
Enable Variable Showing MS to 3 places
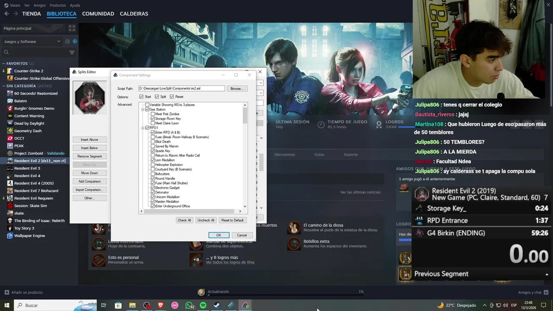click(147, 105)
